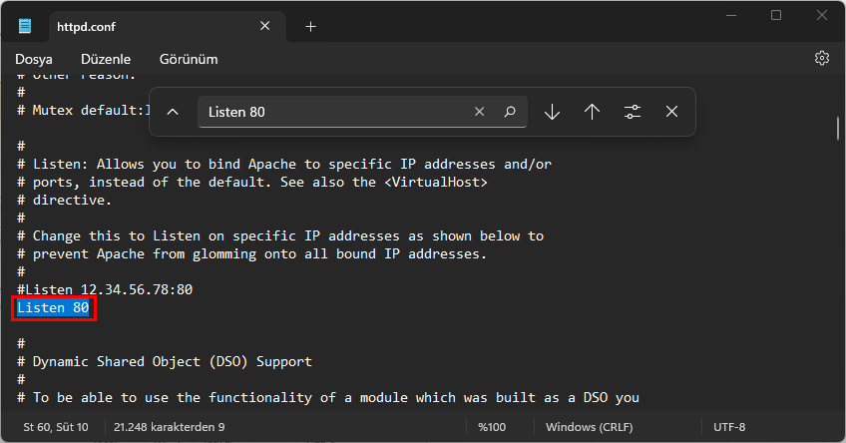Find next match with the down arrow

pos(552,112)
